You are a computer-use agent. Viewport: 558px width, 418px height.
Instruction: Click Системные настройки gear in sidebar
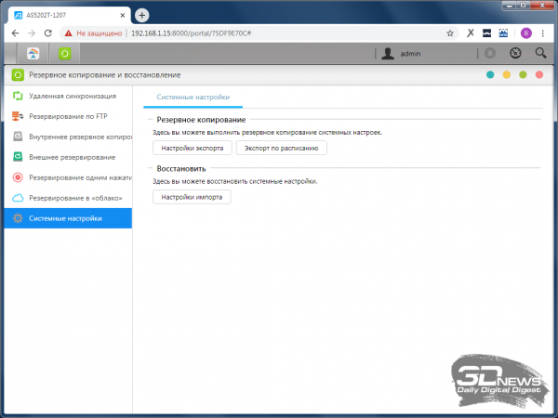[x=18, y=218]
